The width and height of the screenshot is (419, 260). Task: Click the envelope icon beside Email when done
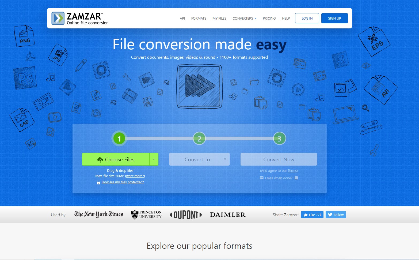pyautogui.click(x=262, y=178)
